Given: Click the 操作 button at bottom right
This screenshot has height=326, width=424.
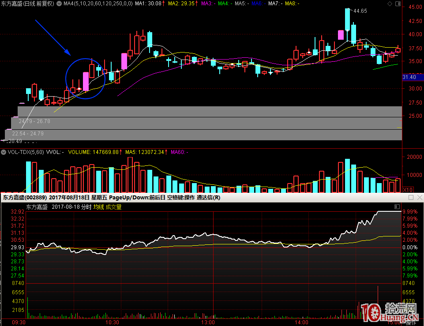Looking at the screenshot, I should click(x=411, y=322).
